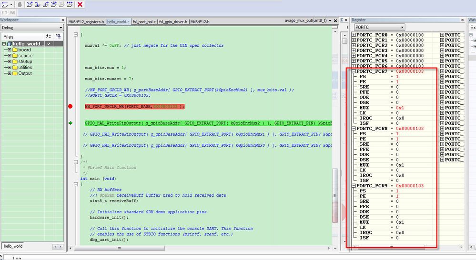Expand the startup folder

pyautogui.click(x=10, y=61)
